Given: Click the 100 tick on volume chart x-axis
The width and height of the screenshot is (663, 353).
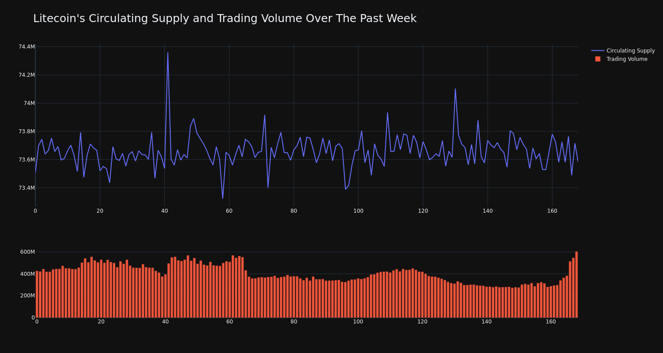Looking at the screenshot, I should (x=358, y=322).
